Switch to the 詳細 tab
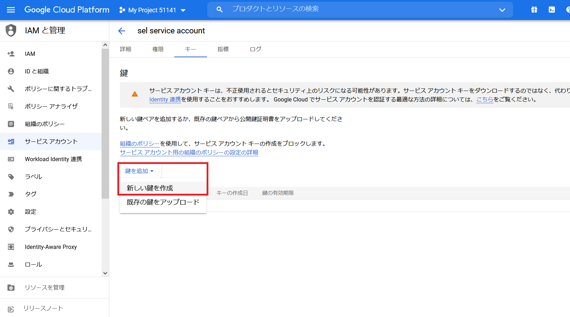Image resolution: width=570 pixels, height=317 pixels. tap(125, 49)
